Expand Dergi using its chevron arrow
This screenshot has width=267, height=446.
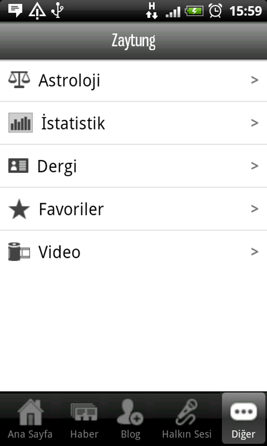point(254,166)
